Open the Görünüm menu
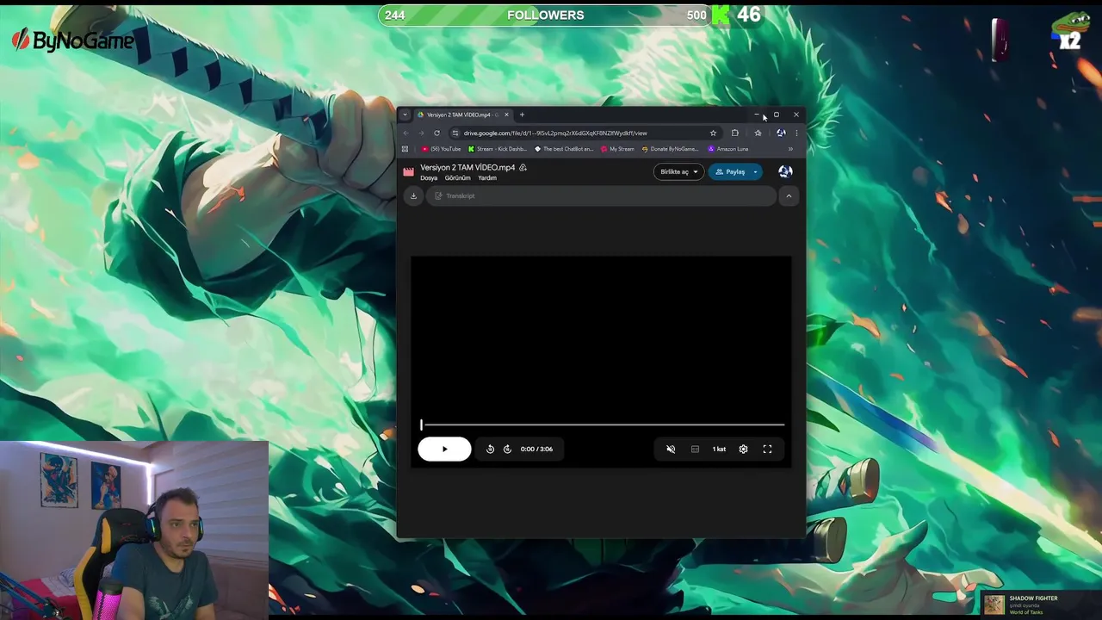This screenshot has width=1102, height=620. (457, 178)
